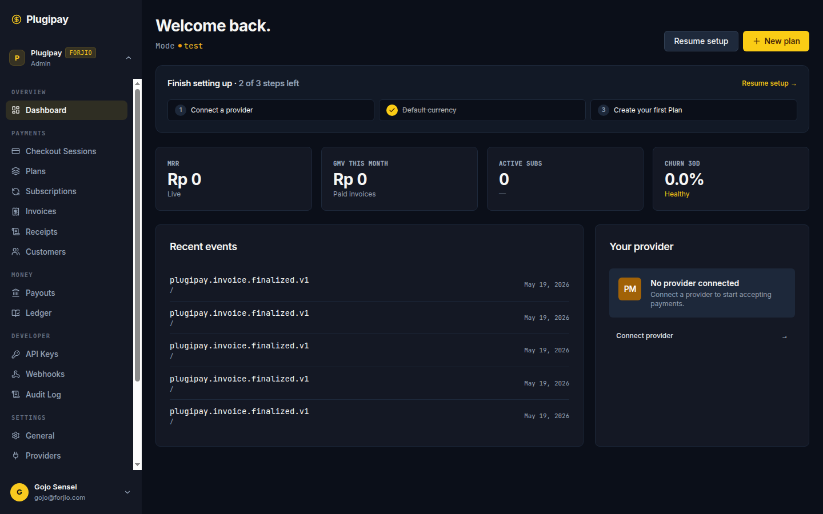Screen dimensions: 823x514
Task: Click the Webhooks icon
Action: tap(15, 374)
